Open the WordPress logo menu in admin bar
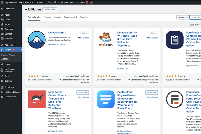This screenshot has height=134, width=201. (x=2, y=2)
